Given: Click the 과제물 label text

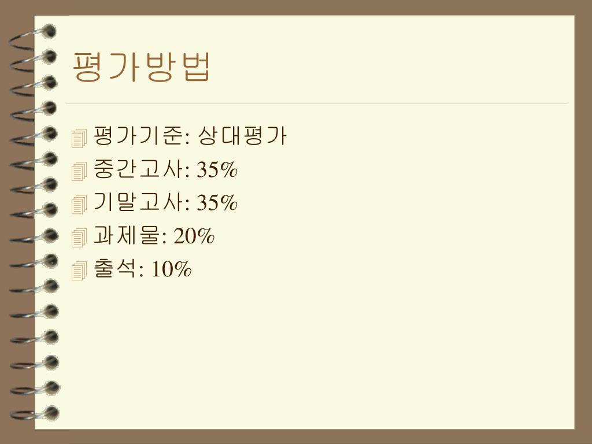Looking at the screenshot, I should [x=127, y=235].
